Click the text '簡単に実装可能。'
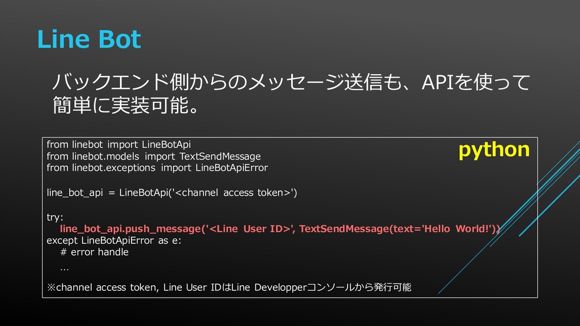580x326 pixels. click(x=126, y=105)
